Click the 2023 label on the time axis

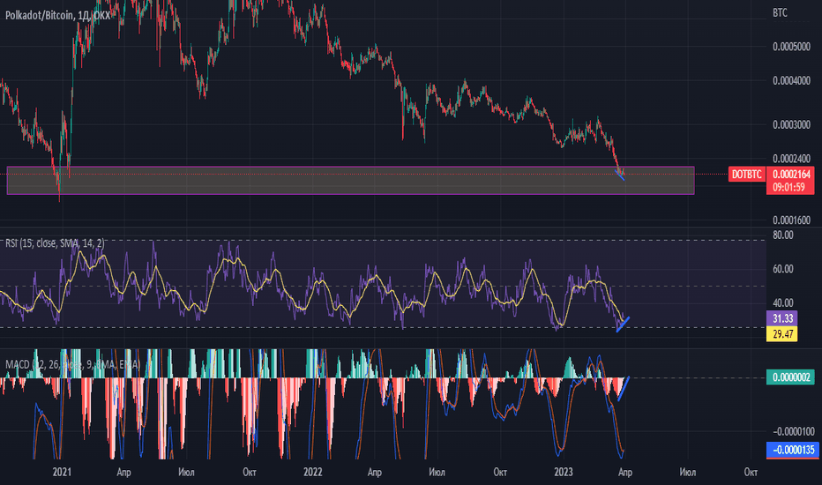tap(563, 472)
